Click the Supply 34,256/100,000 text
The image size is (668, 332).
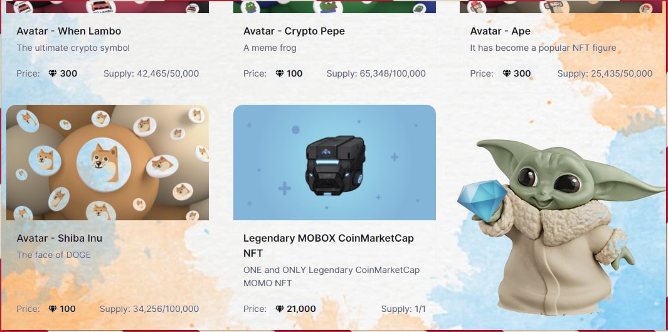149,309
